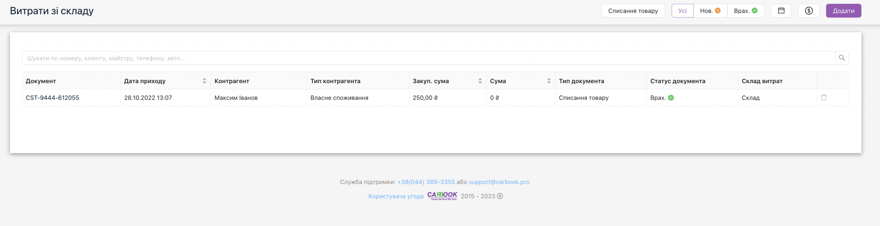The height and width of the screenshot is (226, 880).
Task: Sort by Закуп. сума column arrows
Action: click(480, 81)
